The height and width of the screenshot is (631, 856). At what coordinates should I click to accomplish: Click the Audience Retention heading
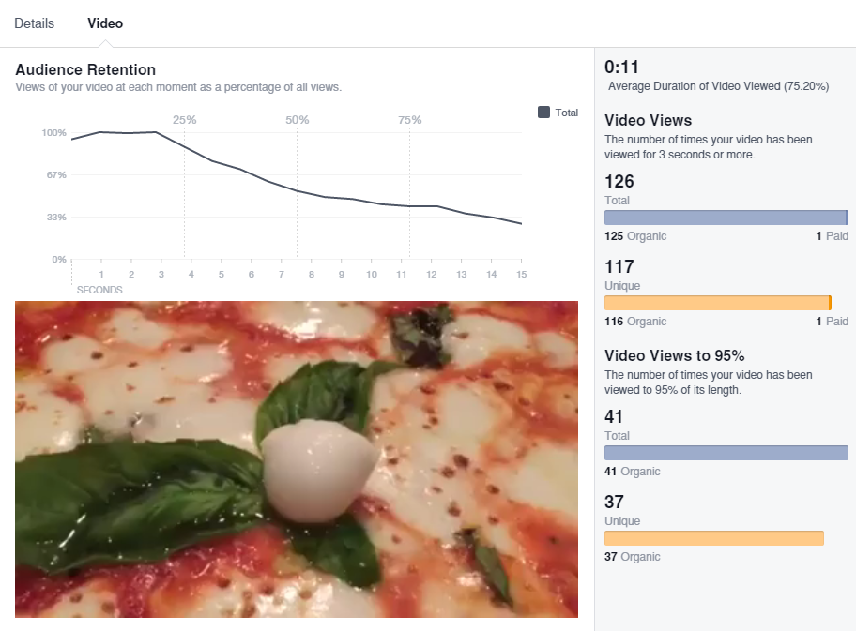click(x=85, y=70)
